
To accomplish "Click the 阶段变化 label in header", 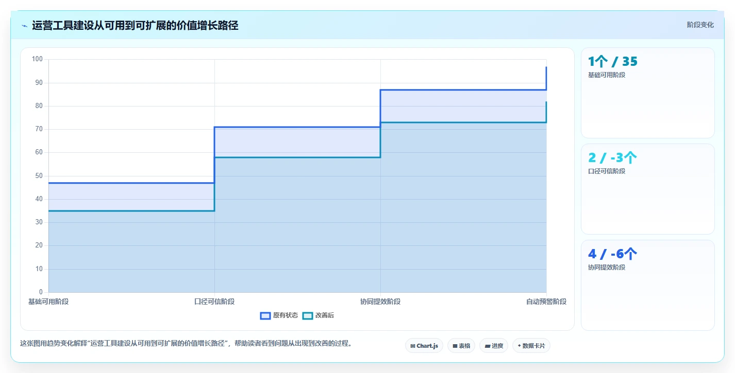I will [x=700, y=25].
